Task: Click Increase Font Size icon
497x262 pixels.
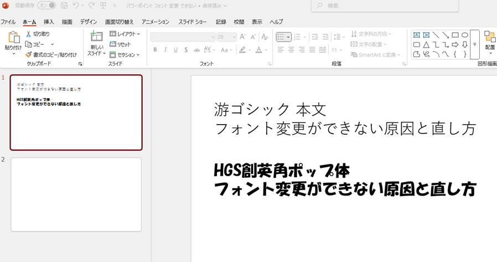Action: point(242,37)
